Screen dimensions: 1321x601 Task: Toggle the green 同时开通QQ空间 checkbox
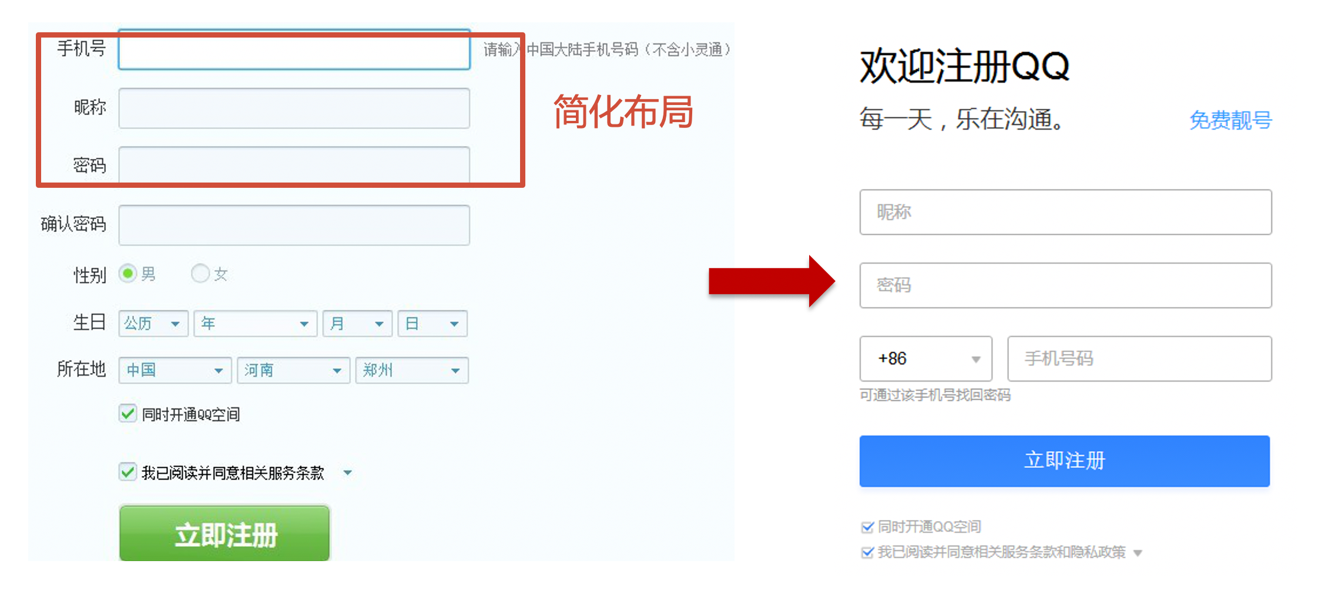[x=128, y=413]
